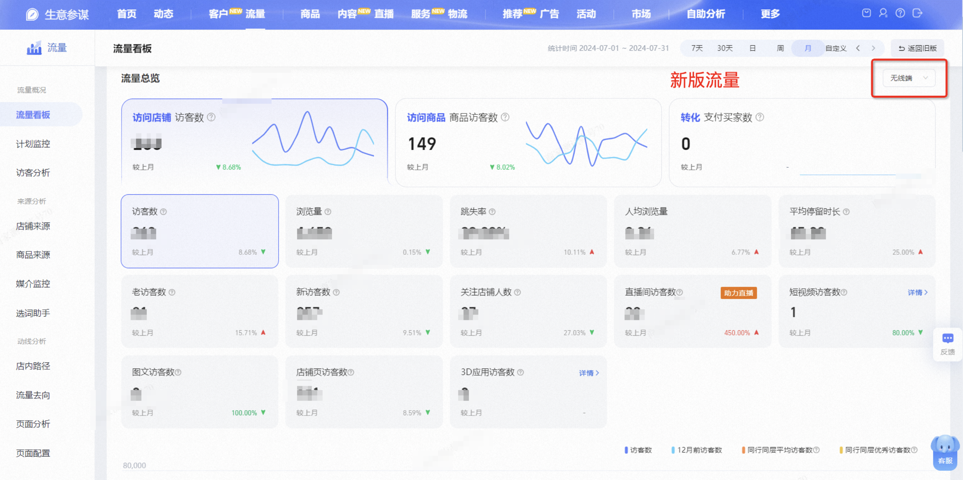Open the 商品 top navigation item
The height and width of the screenshot is (480, 963).
click(x=310, y=14)
